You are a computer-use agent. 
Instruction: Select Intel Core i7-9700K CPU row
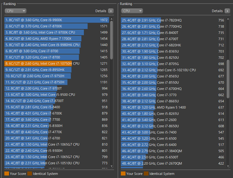point(57,32)
